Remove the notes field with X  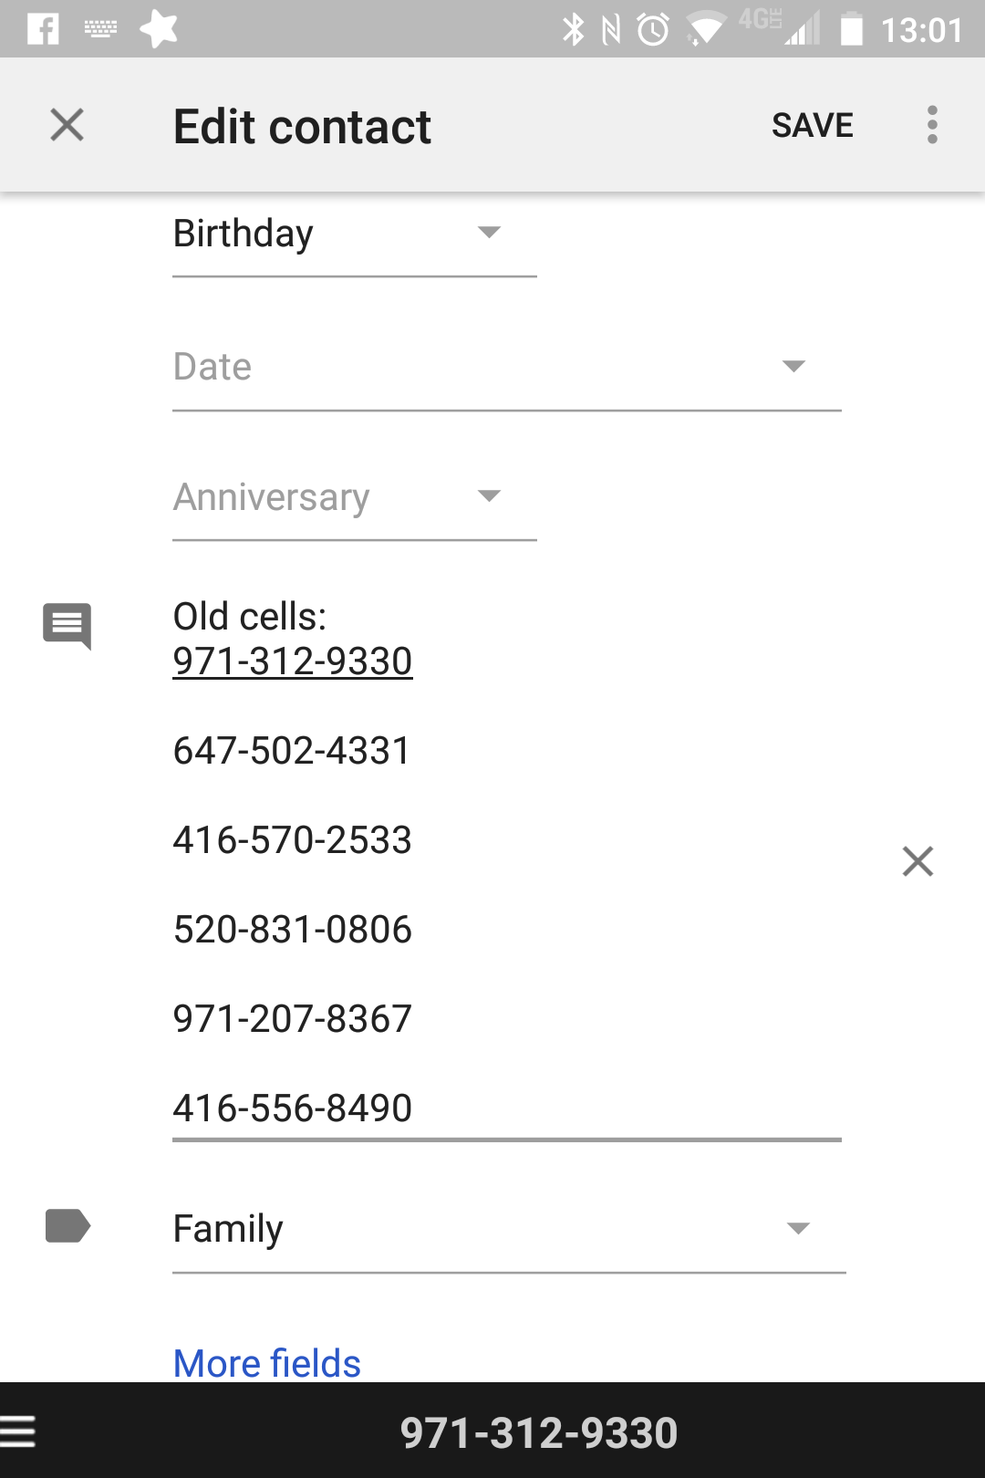coord(918,861)
